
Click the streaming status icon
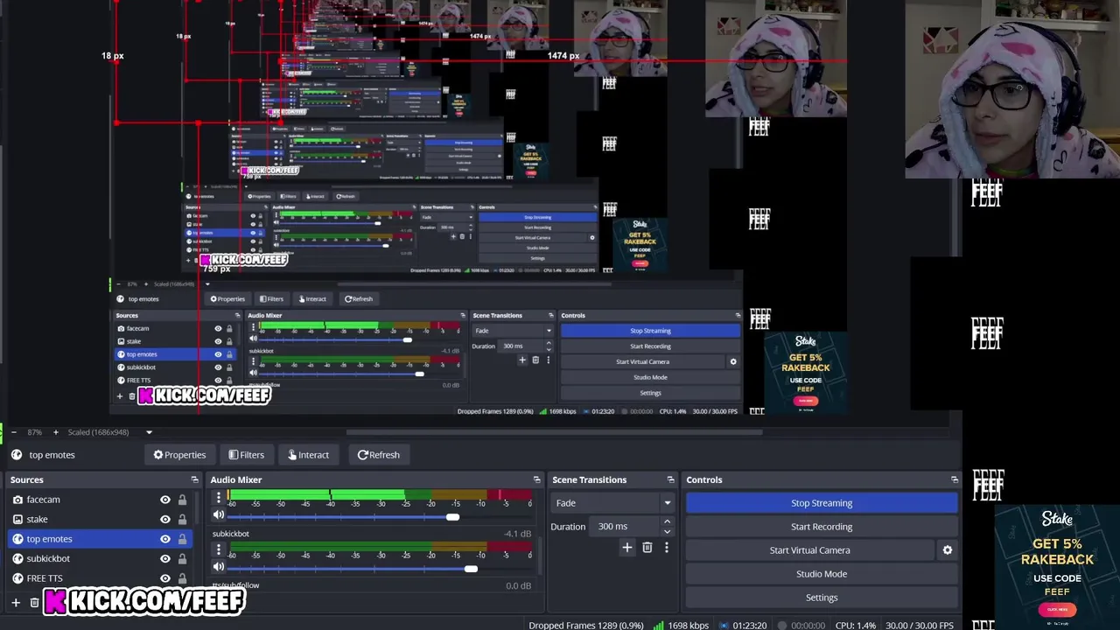(724, 625)
